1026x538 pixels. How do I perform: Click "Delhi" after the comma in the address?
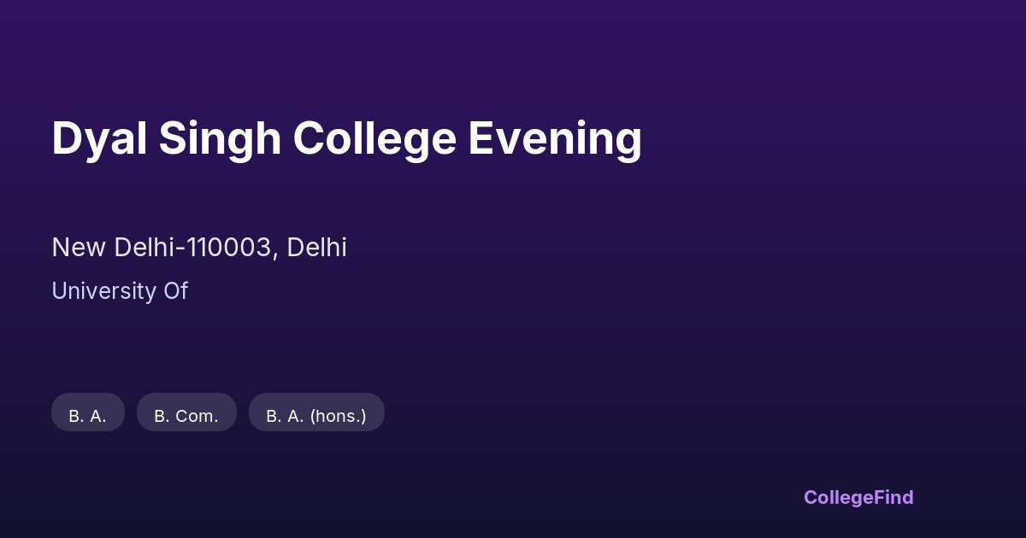[x=316, y=248]
